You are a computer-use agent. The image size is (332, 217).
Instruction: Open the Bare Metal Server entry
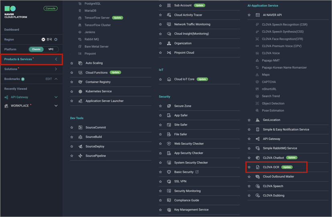point(96,46)
